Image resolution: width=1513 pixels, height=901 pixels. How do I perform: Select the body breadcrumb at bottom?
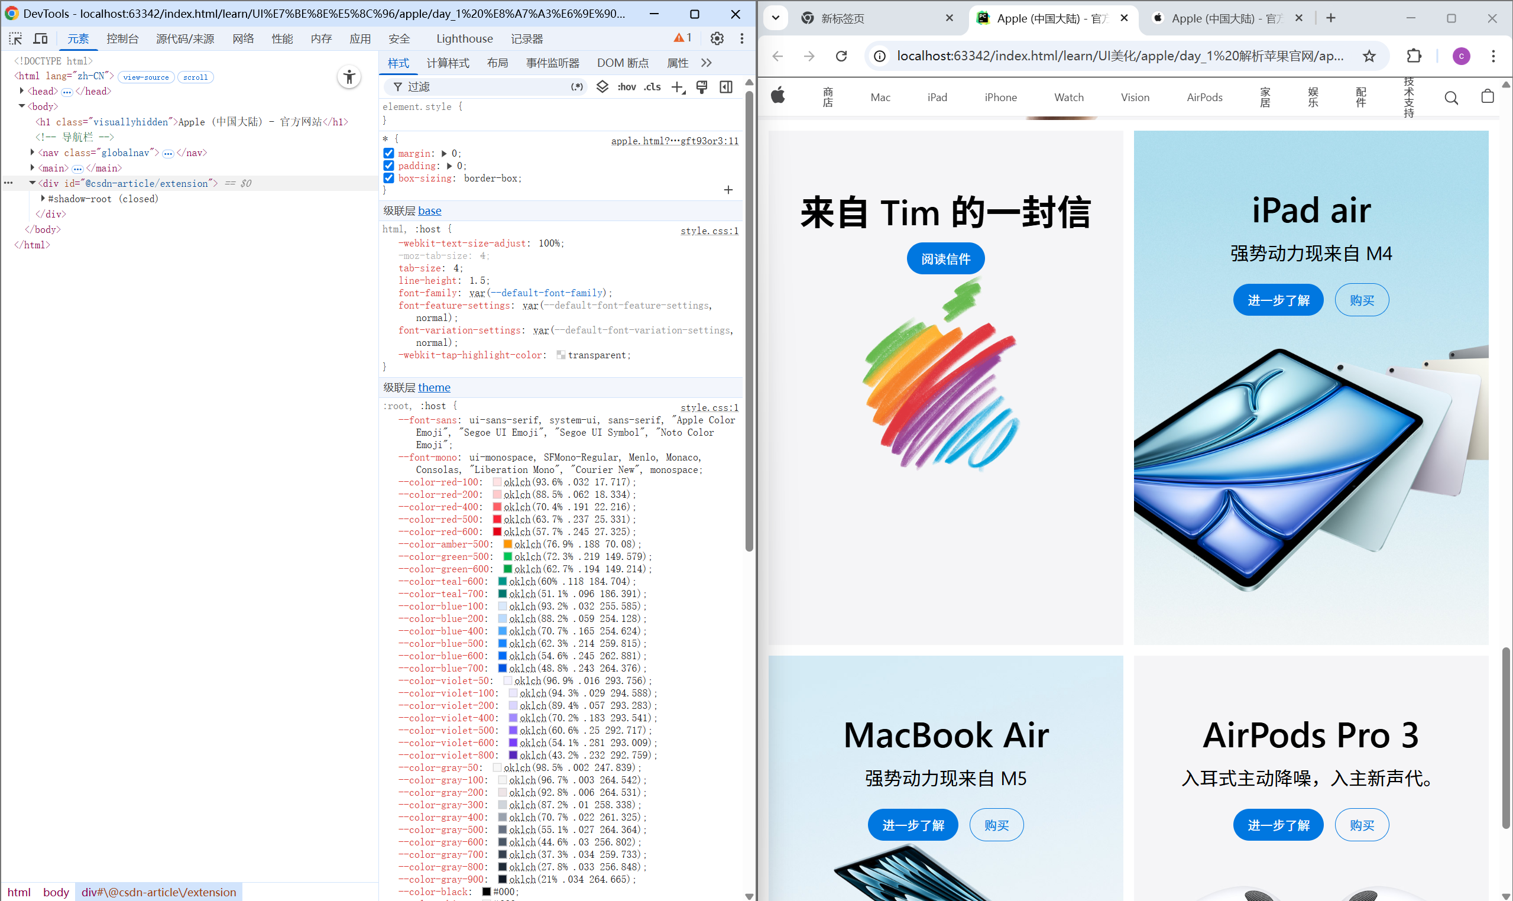coord(56,892)
